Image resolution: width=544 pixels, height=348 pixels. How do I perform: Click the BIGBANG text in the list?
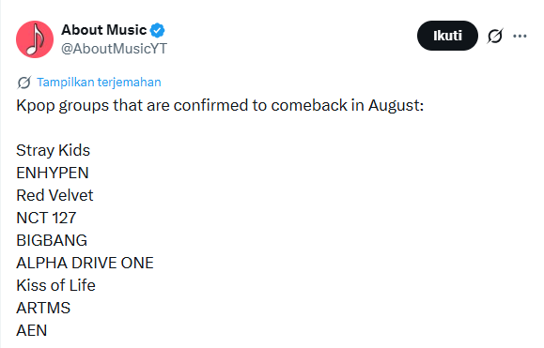pos(52,240)
